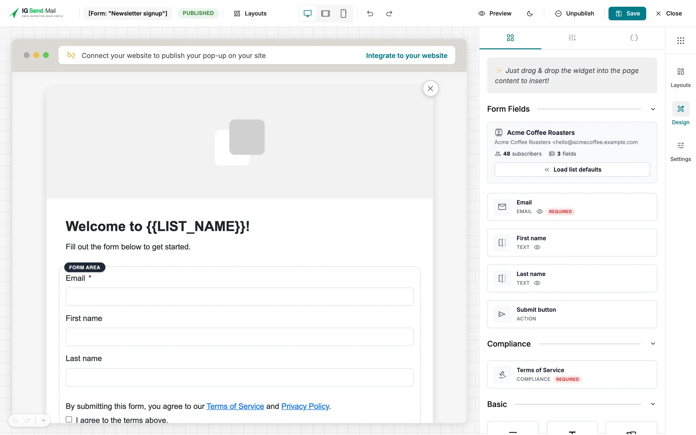Viewport: 696px width, 435px height.
Task: Toggle visibility eye on Email field
Action: coord(539,211)
